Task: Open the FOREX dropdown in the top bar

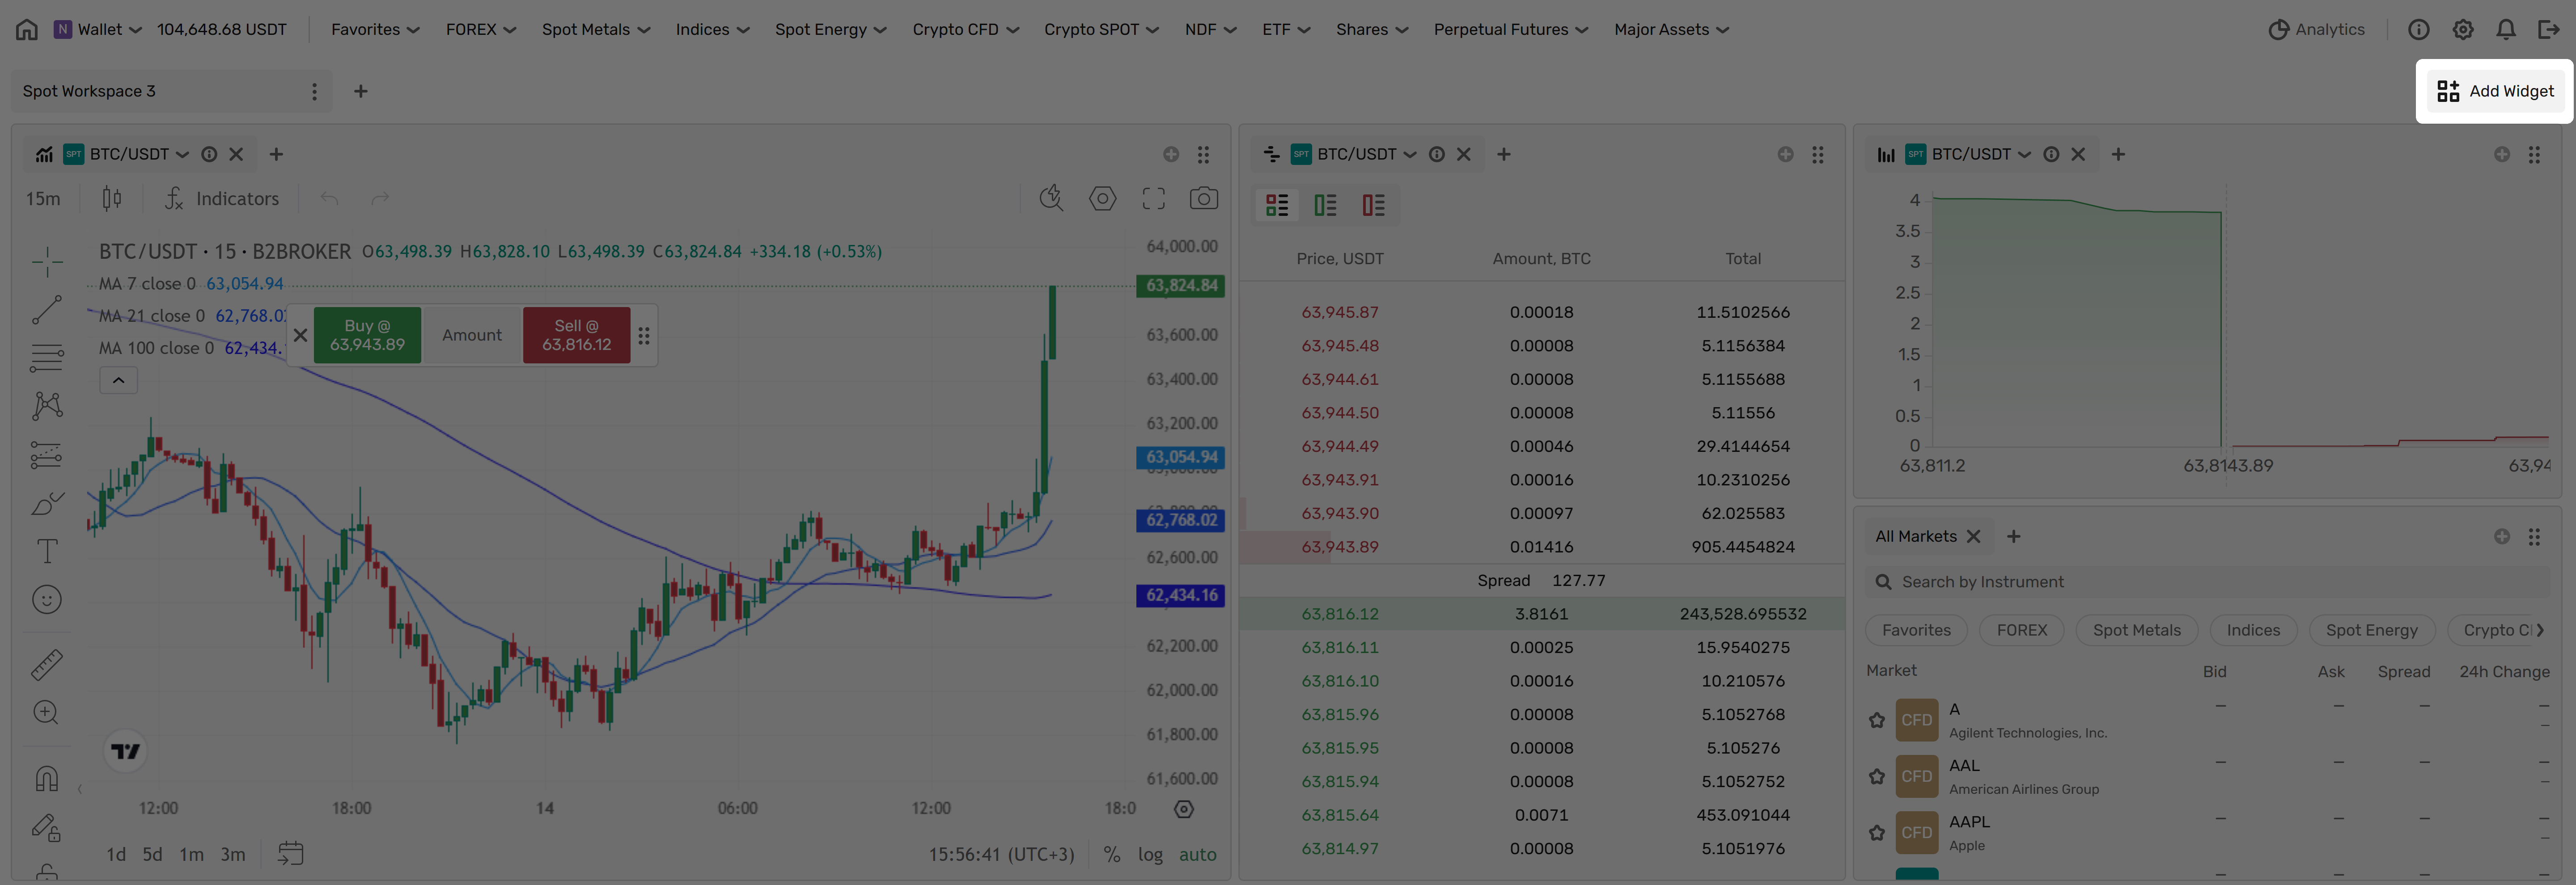Action: coord(481,29)
